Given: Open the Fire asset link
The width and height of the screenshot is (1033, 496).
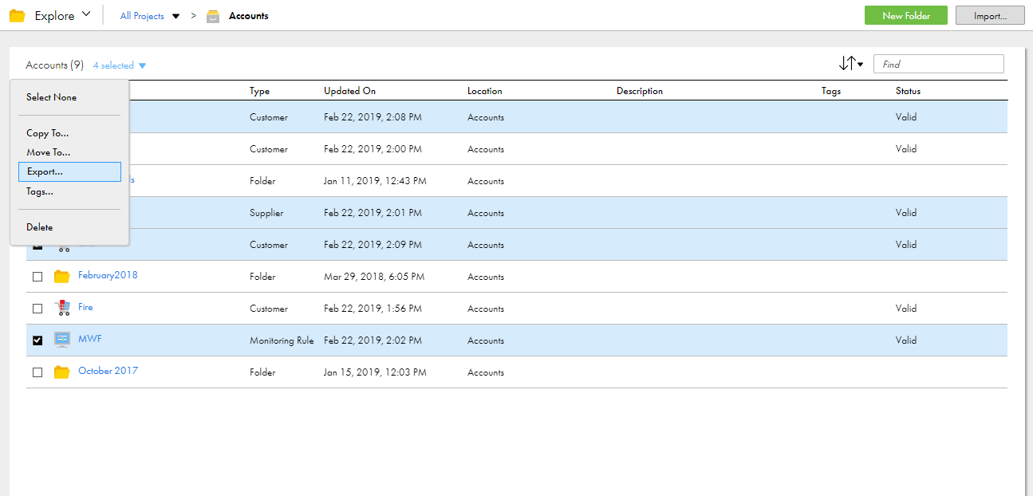Looking at the screenshot, I should pos(85,307).
